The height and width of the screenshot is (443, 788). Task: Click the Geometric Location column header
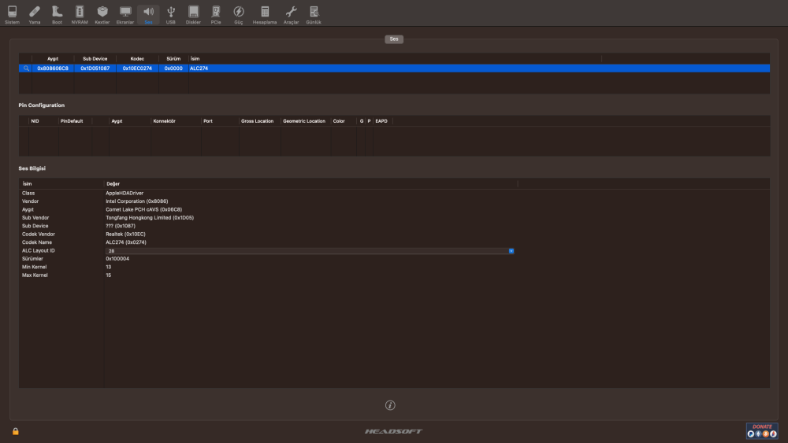coord(304,121)
